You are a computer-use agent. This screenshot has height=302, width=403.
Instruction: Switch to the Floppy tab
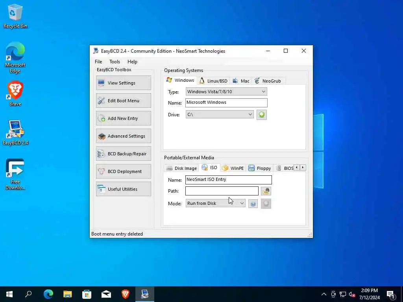pyautogui.click(x=260, y=168)
